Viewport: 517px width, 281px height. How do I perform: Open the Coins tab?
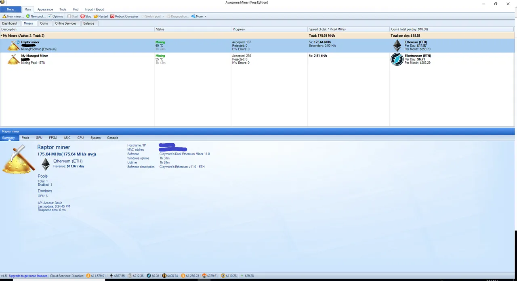44,23
